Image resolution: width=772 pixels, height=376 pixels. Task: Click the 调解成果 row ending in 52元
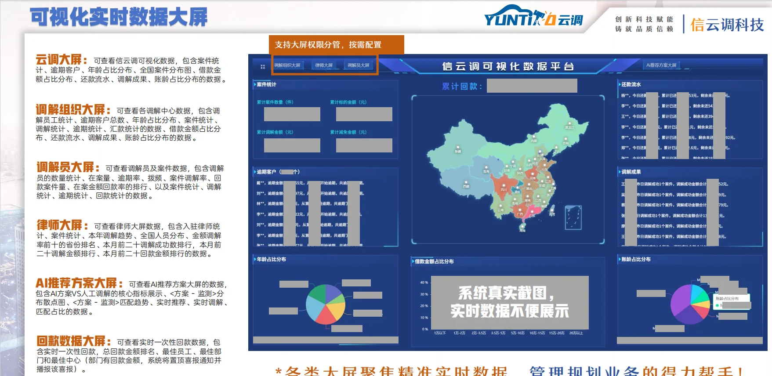[x=674, y=184]
